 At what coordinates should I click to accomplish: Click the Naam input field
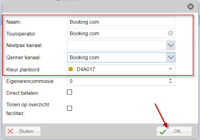121,22
